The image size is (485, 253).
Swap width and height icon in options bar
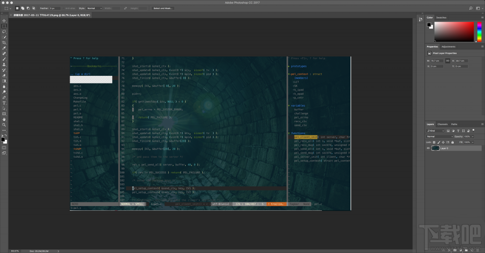[x=125, y=9]
